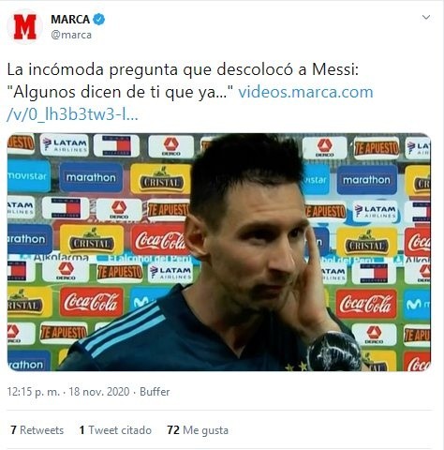Click the tweet text about Messi
This screenshot has height=450, width=444.
tap(183, 81)
